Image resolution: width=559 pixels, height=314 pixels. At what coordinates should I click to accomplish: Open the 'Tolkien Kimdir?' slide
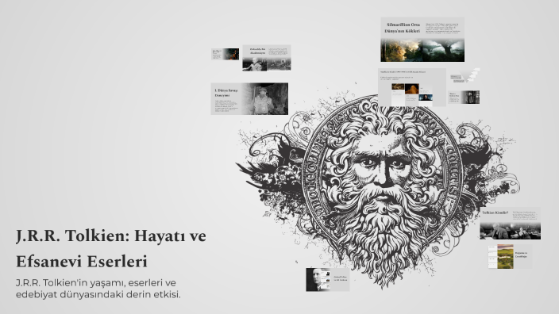(510, 224)
